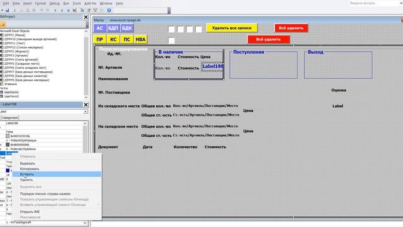This screenshot has height=227, width=403.
Task: Open Project Explorer via toolbar icon
Action: pyautogui.click(x=82, y=10)
